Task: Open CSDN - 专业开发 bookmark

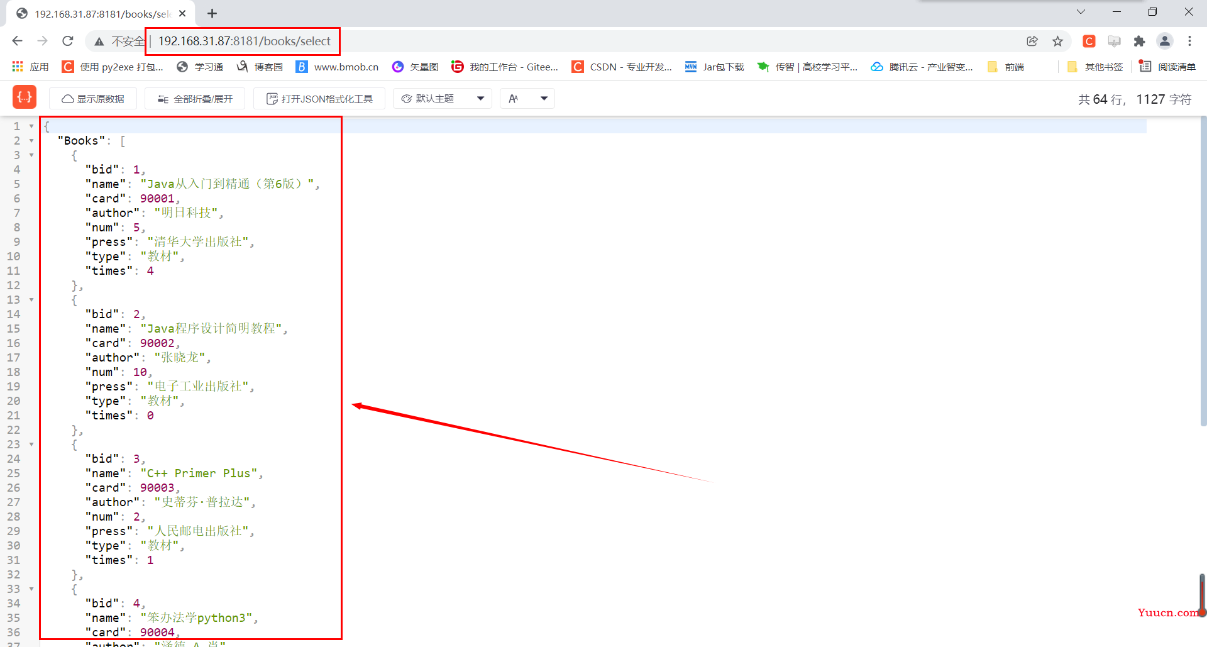Action: 622,67
